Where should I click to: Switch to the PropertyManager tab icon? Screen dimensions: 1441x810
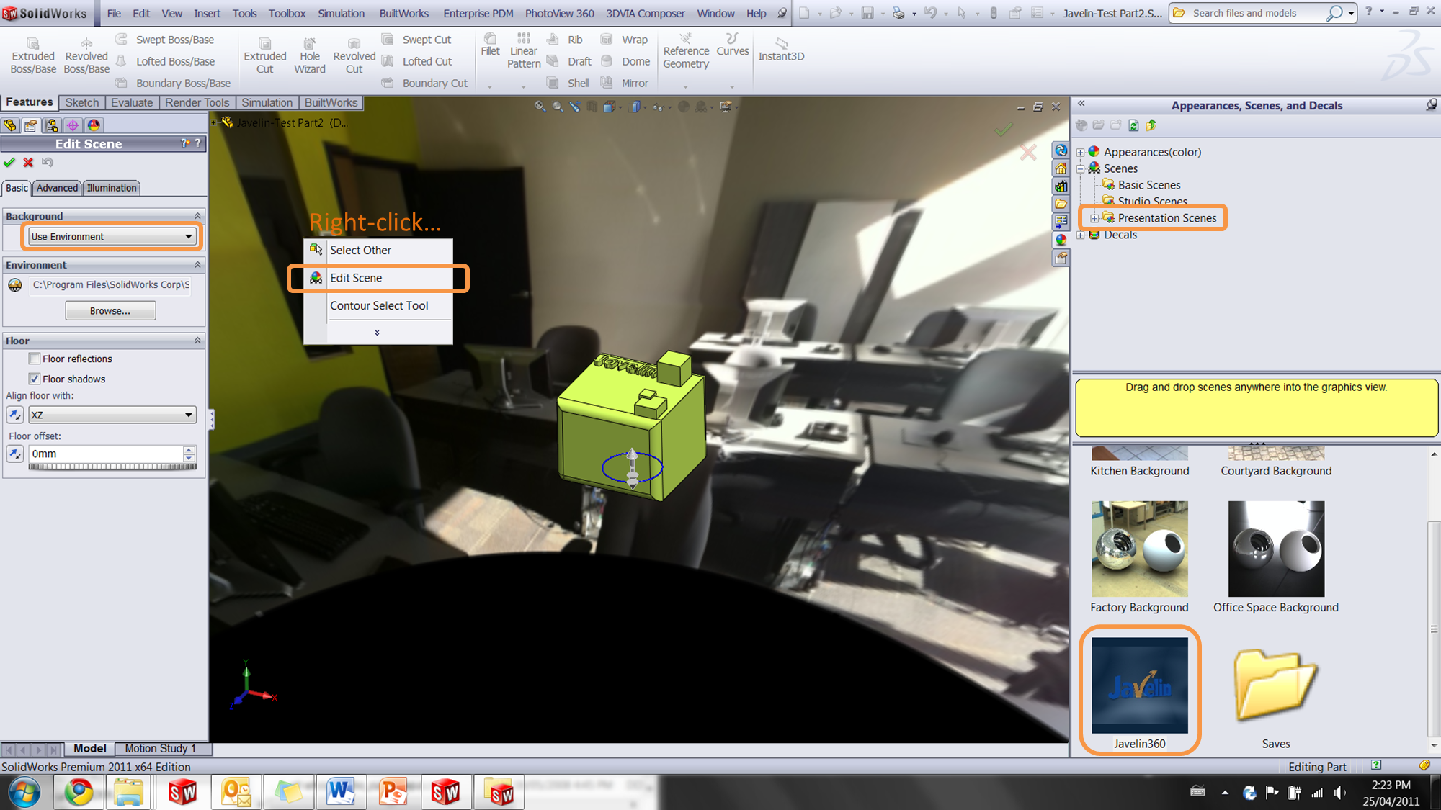tap(31, 125)
